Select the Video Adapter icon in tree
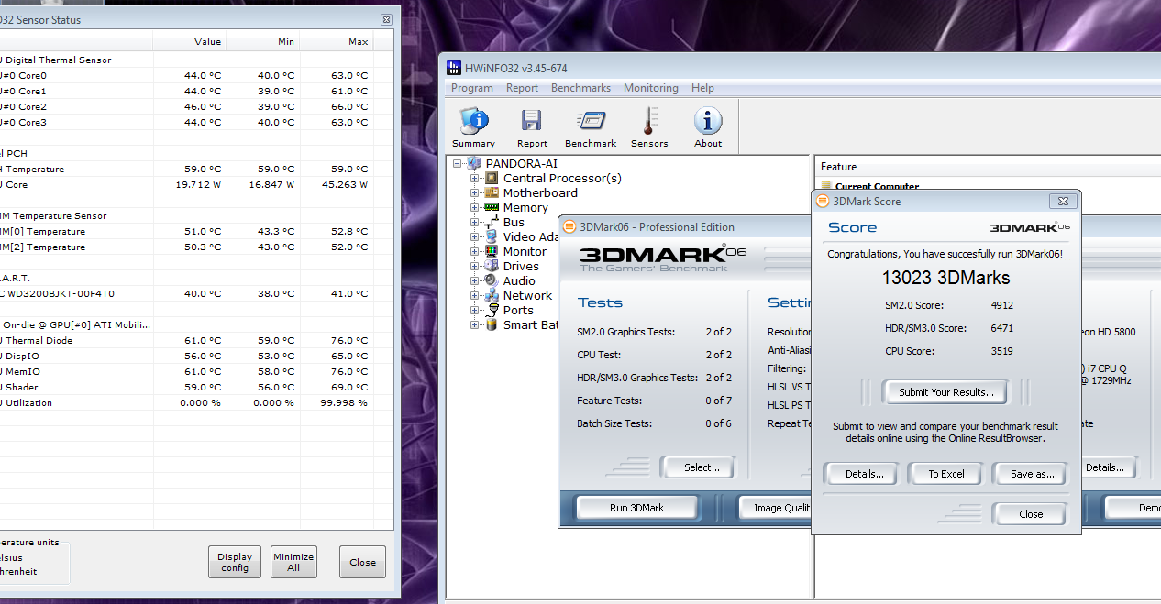This screenshot has height=604, width=1161. pyautogui.click(x=492, y=236)
